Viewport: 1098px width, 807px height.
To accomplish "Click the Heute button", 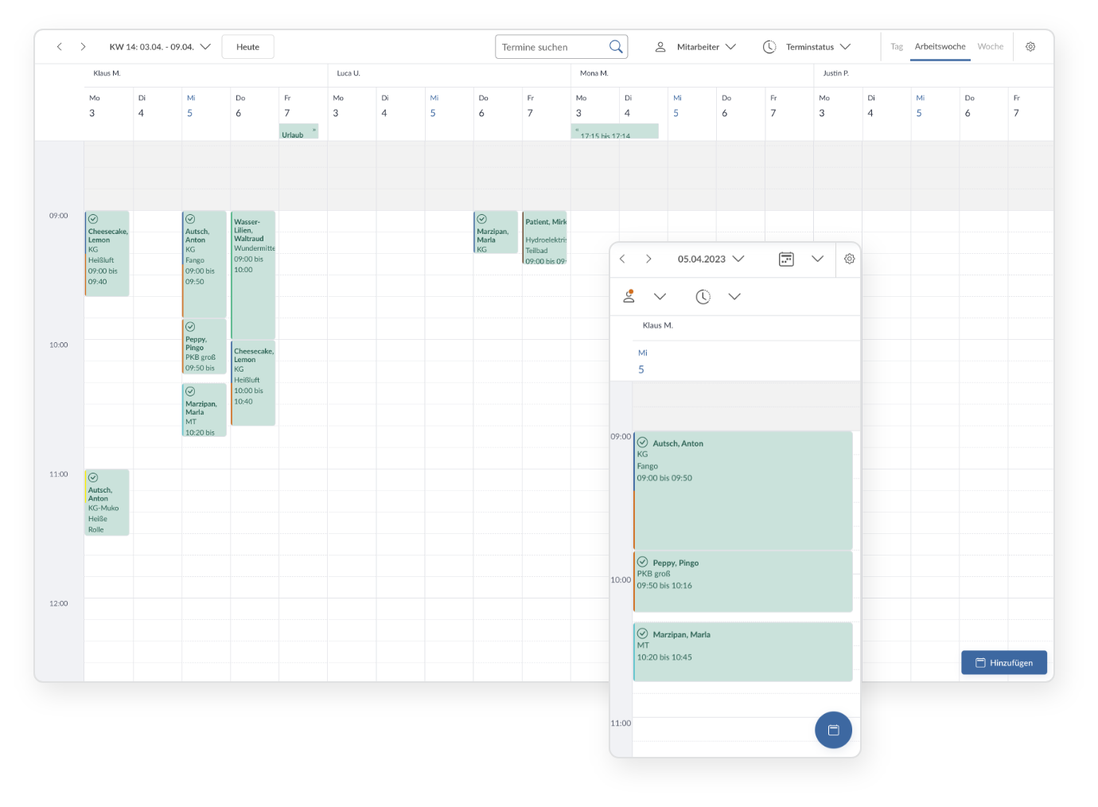I will [x=247, y=47].
